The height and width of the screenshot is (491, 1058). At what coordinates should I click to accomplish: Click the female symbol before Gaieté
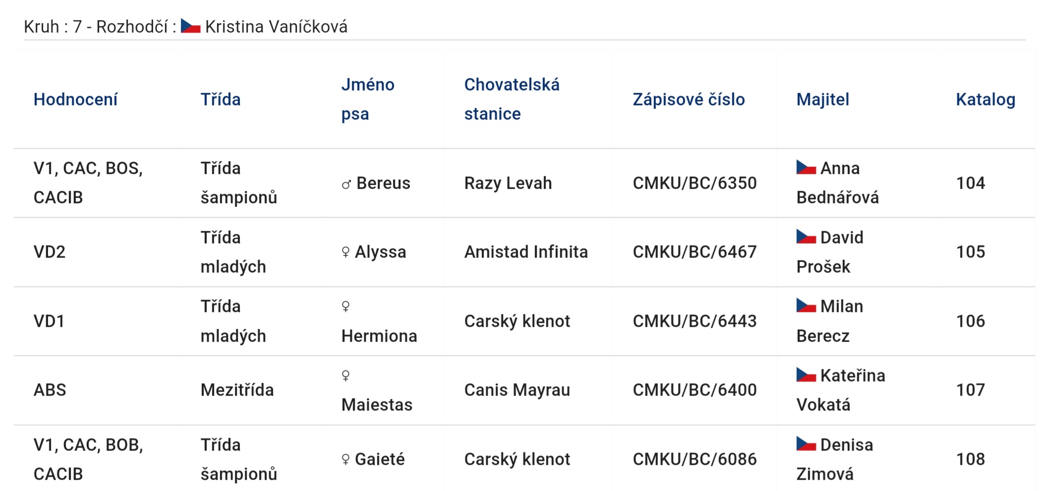pos(346,460)
